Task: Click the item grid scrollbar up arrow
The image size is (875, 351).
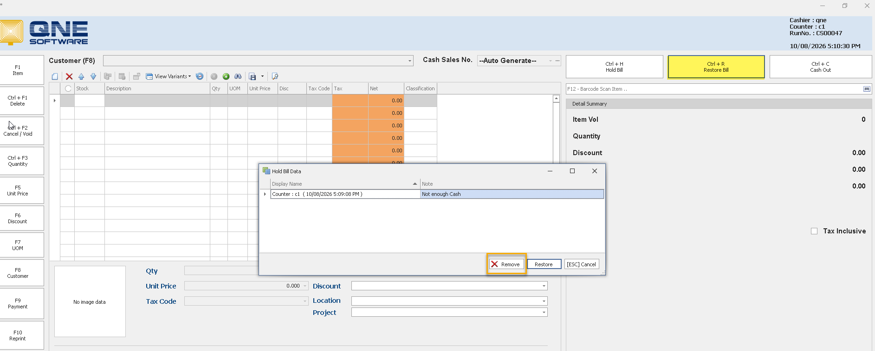Action: point(556,99)
